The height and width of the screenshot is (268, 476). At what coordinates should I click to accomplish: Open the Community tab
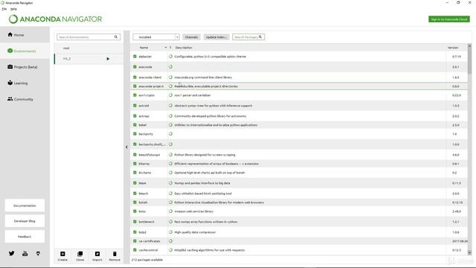[x=25, y=99]
